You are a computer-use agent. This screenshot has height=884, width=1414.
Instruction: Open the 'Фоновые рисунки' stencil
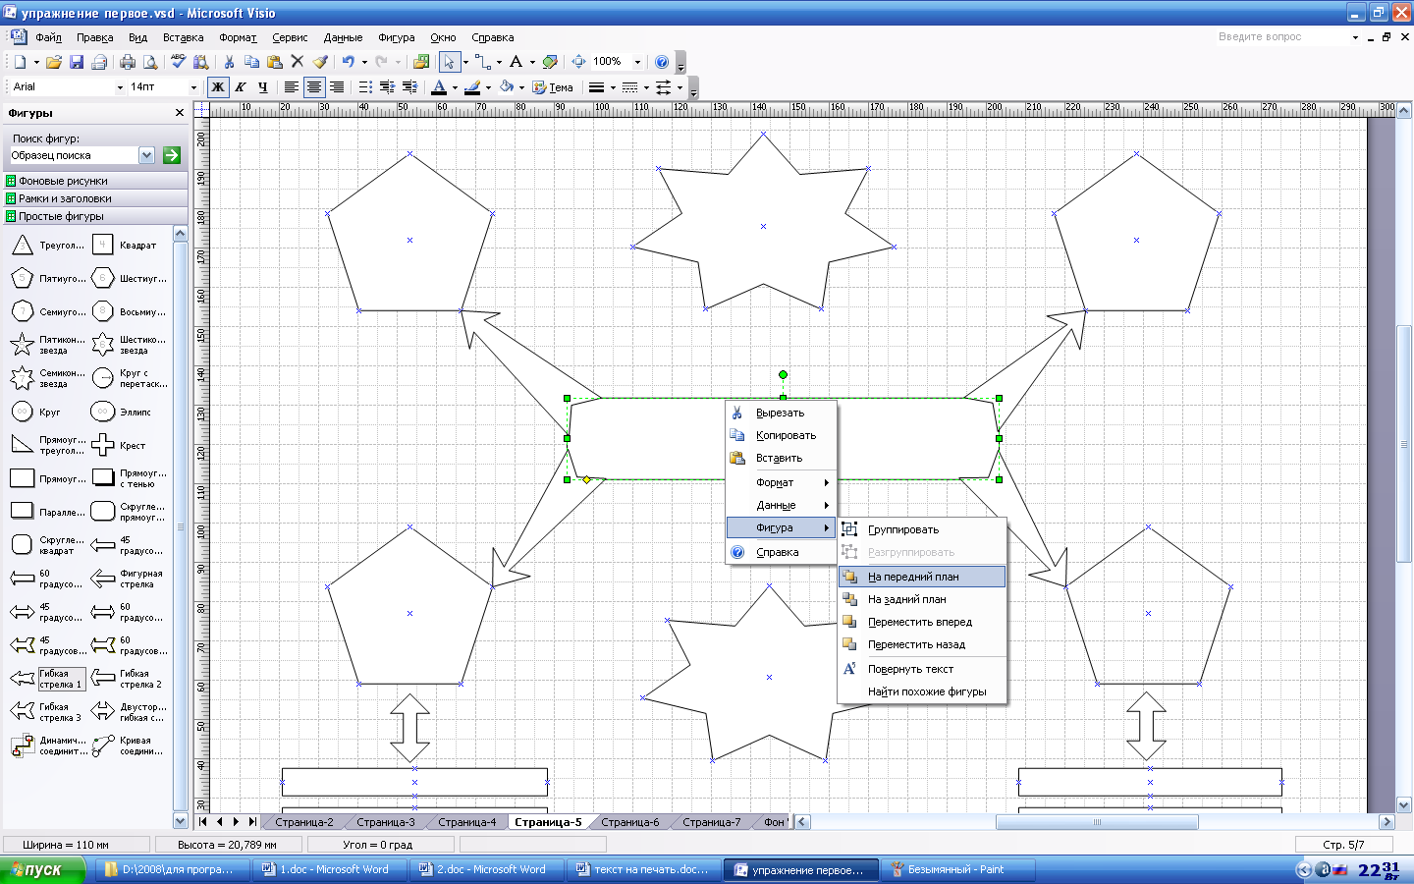[x=94, y=181]
